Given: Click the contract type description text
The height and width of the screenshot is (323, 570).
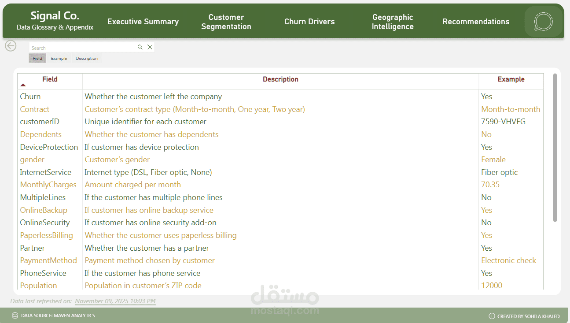Looking at the screenshot, I should click(x=195, y=109).
